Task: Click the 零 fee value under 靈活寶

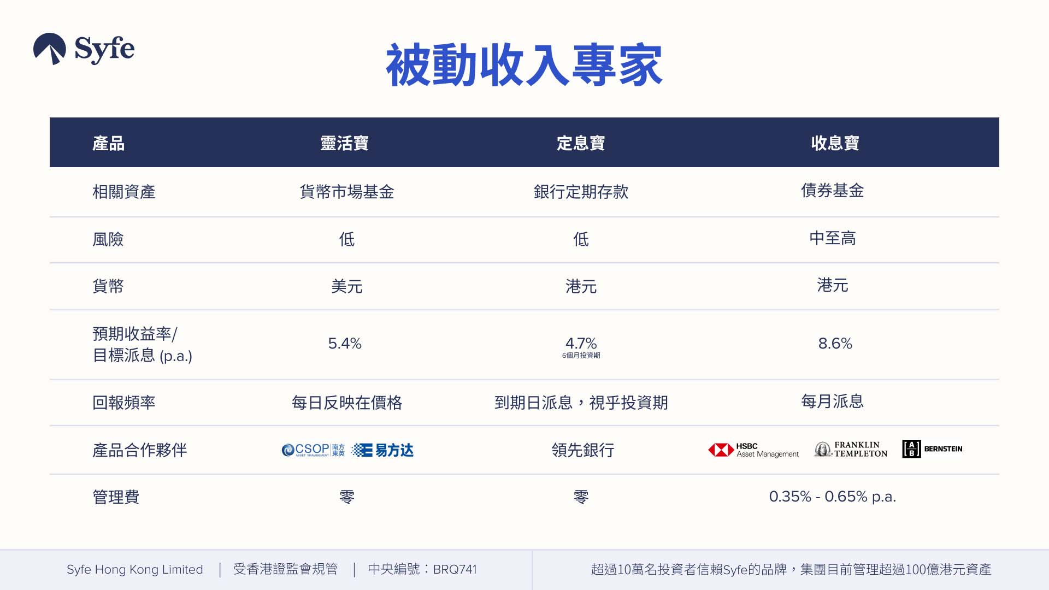Action: click(x=347, y=498)
